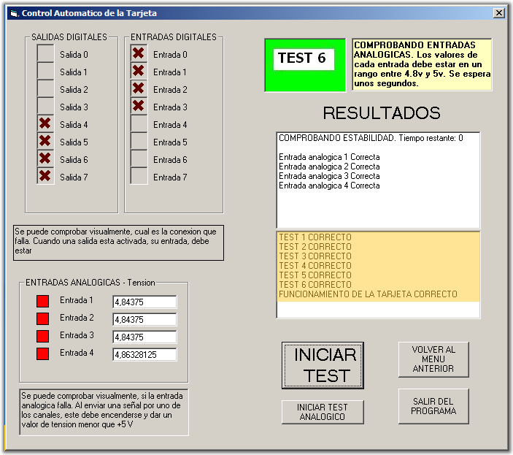Uncheck the Entrada 2 digital input box
This screenshot has width=513, height=455.
[x=139, y=89]
